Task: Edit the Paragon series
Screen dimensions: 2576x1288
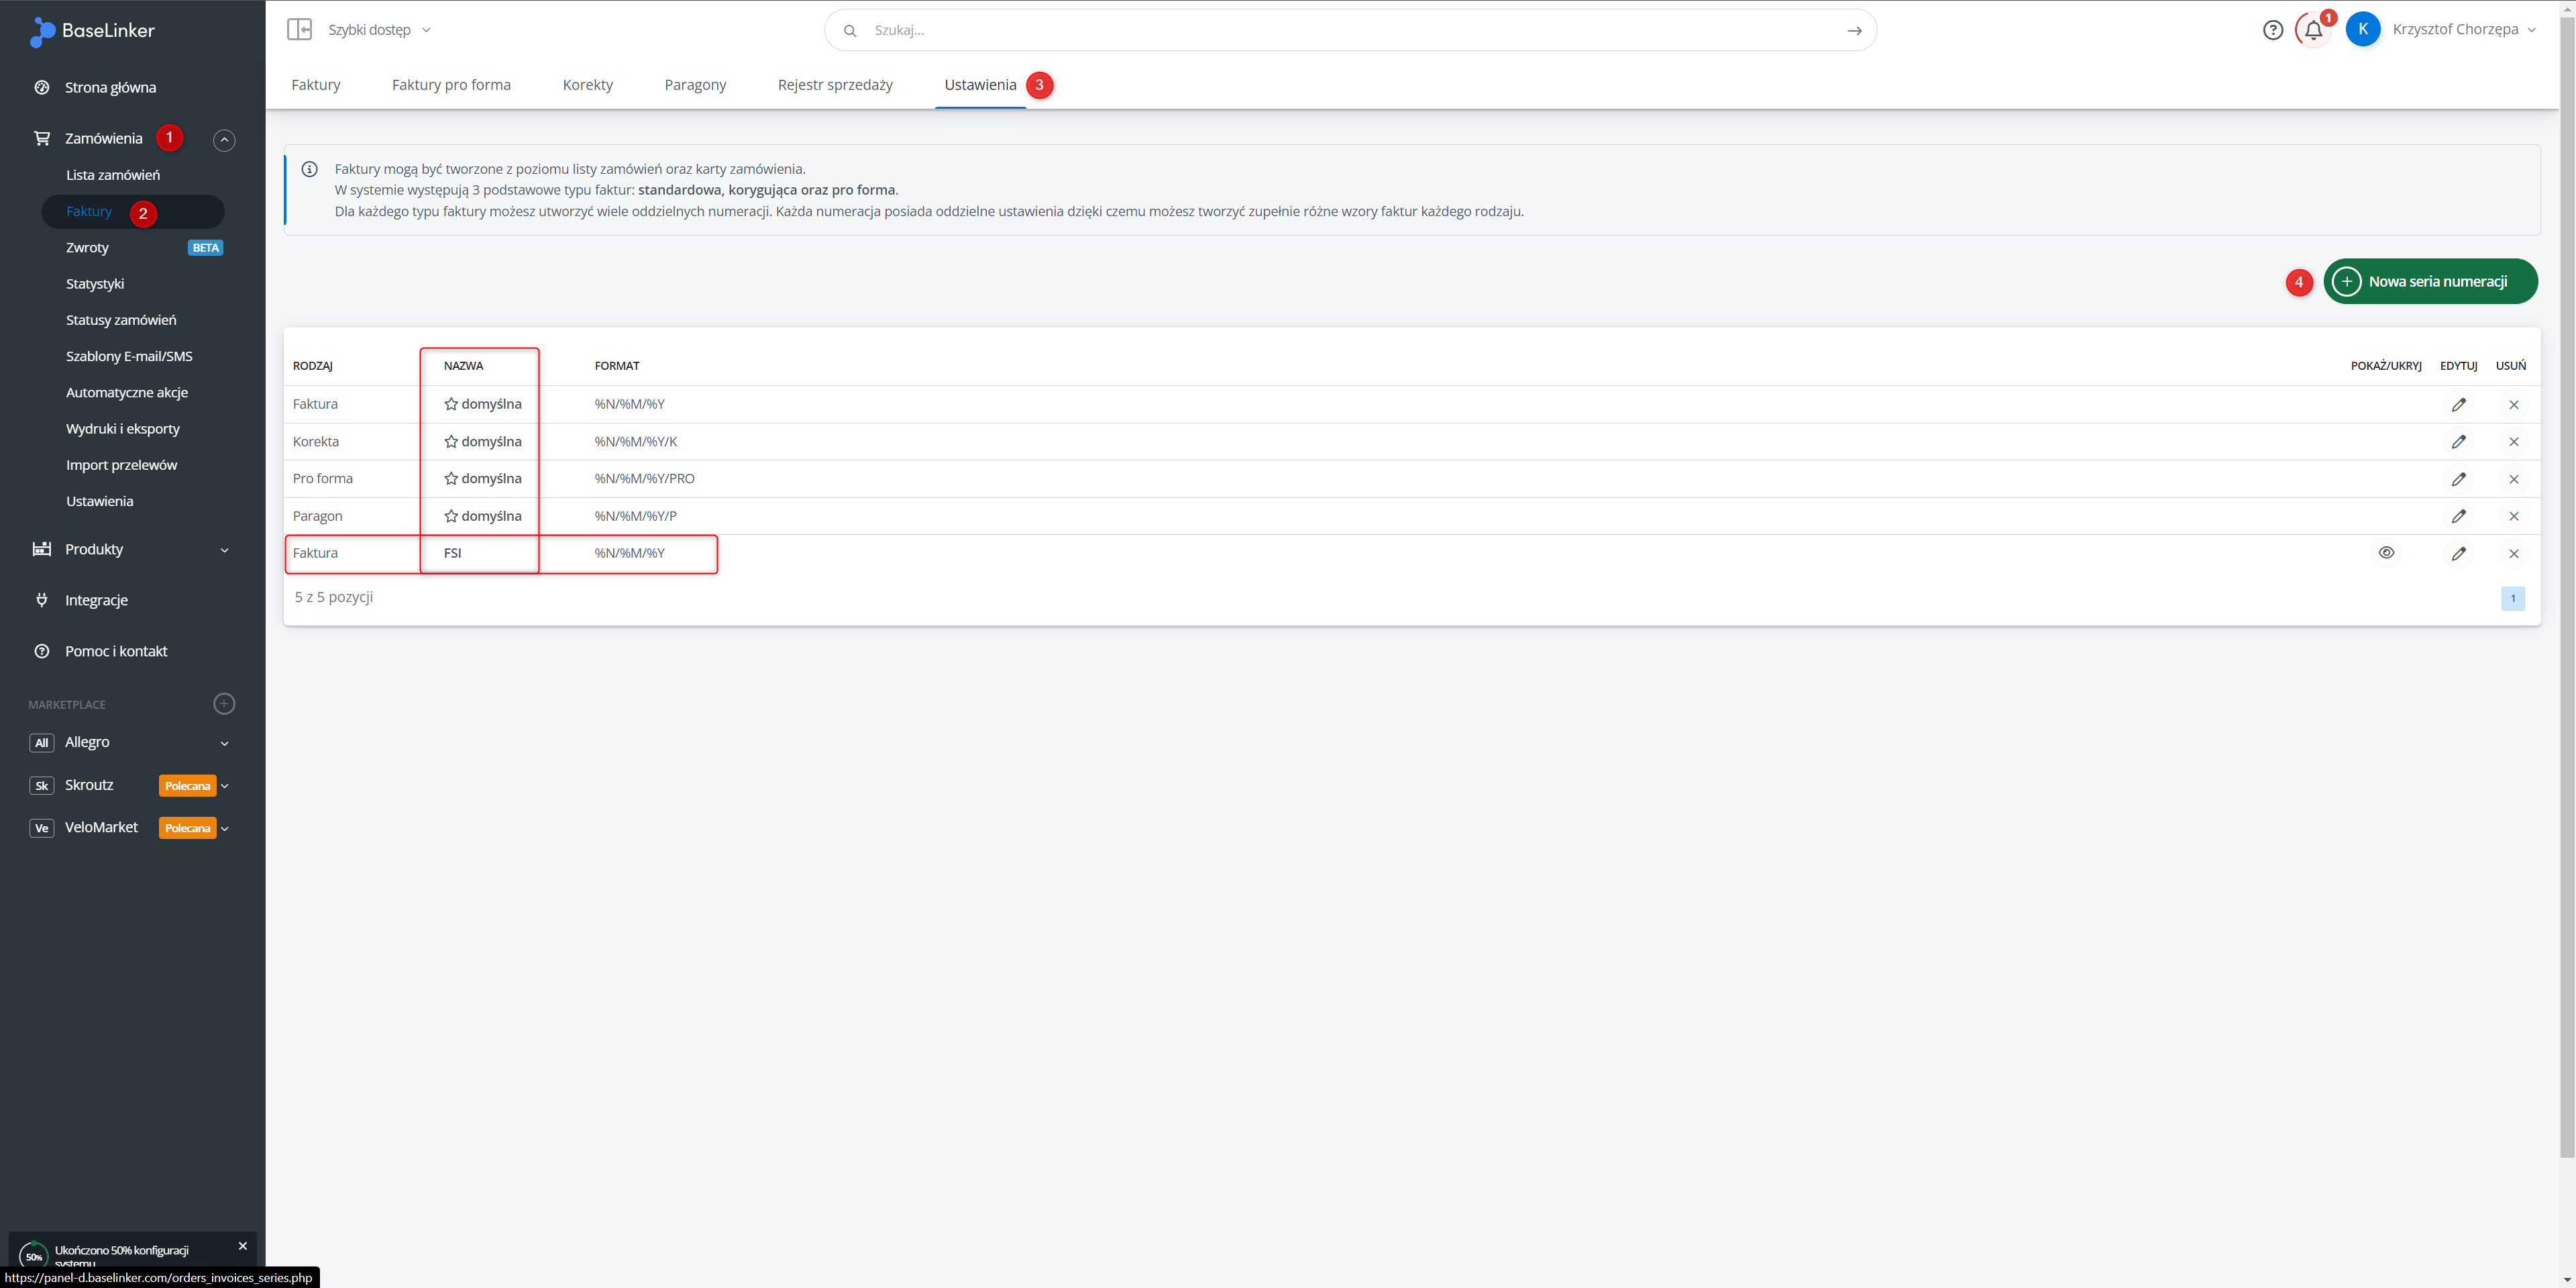Action: coord(2458,516)
